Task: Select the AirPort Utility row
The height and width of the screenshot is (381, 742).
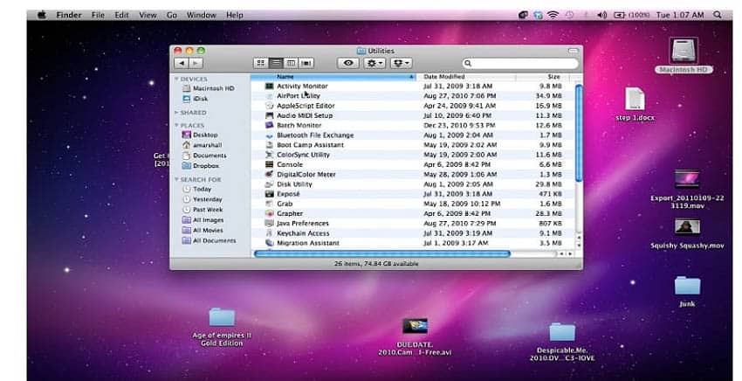Action: 413,96
